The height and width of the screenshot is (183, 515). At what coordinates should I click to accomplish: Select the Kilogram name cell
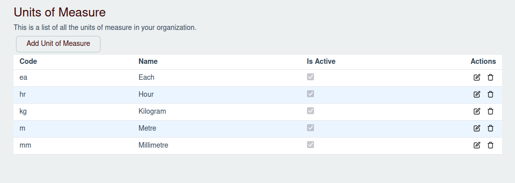(152, 111)
